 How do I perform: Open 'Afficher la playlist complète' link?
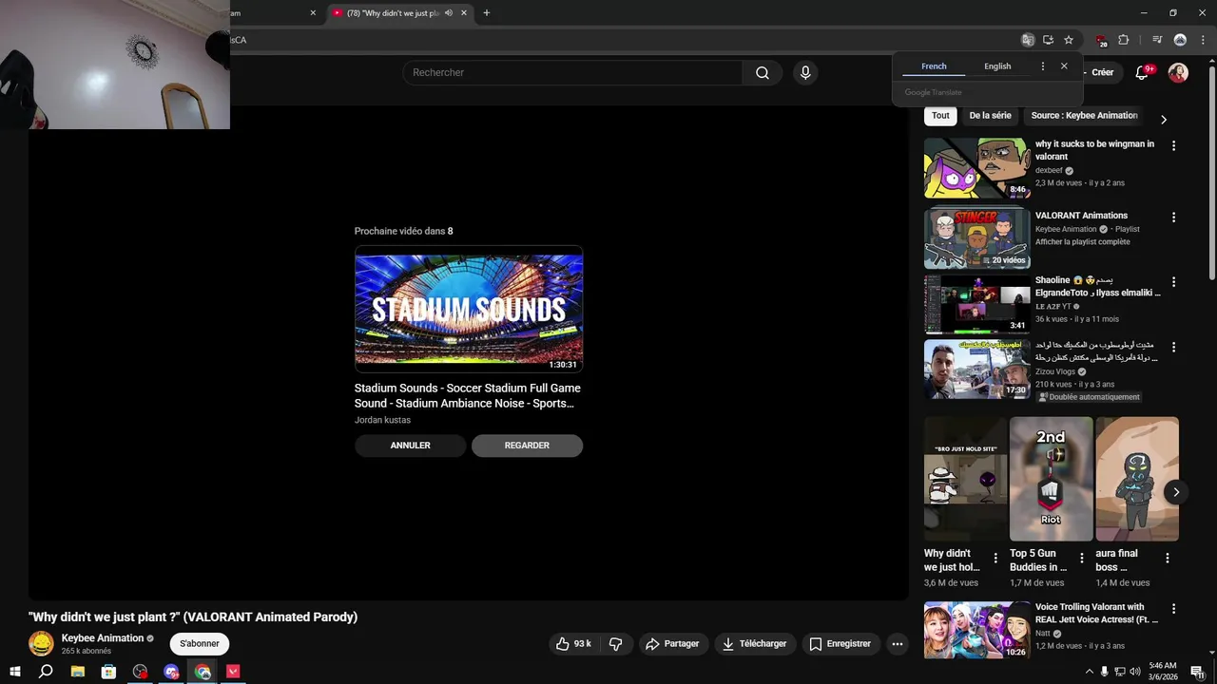pos(1083,242)
